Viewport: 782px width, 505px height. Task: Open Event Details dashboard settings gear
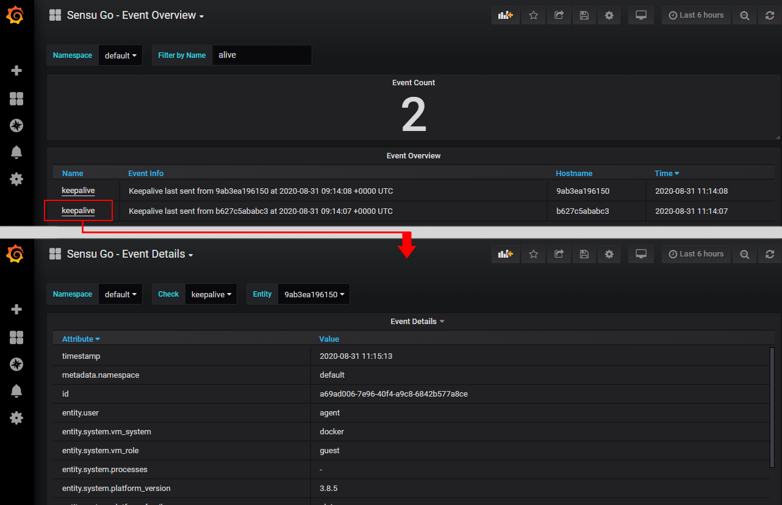(x=609, y=254)
